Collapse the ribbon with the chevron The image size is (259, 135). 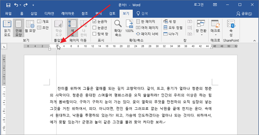[x=254, y=40]
